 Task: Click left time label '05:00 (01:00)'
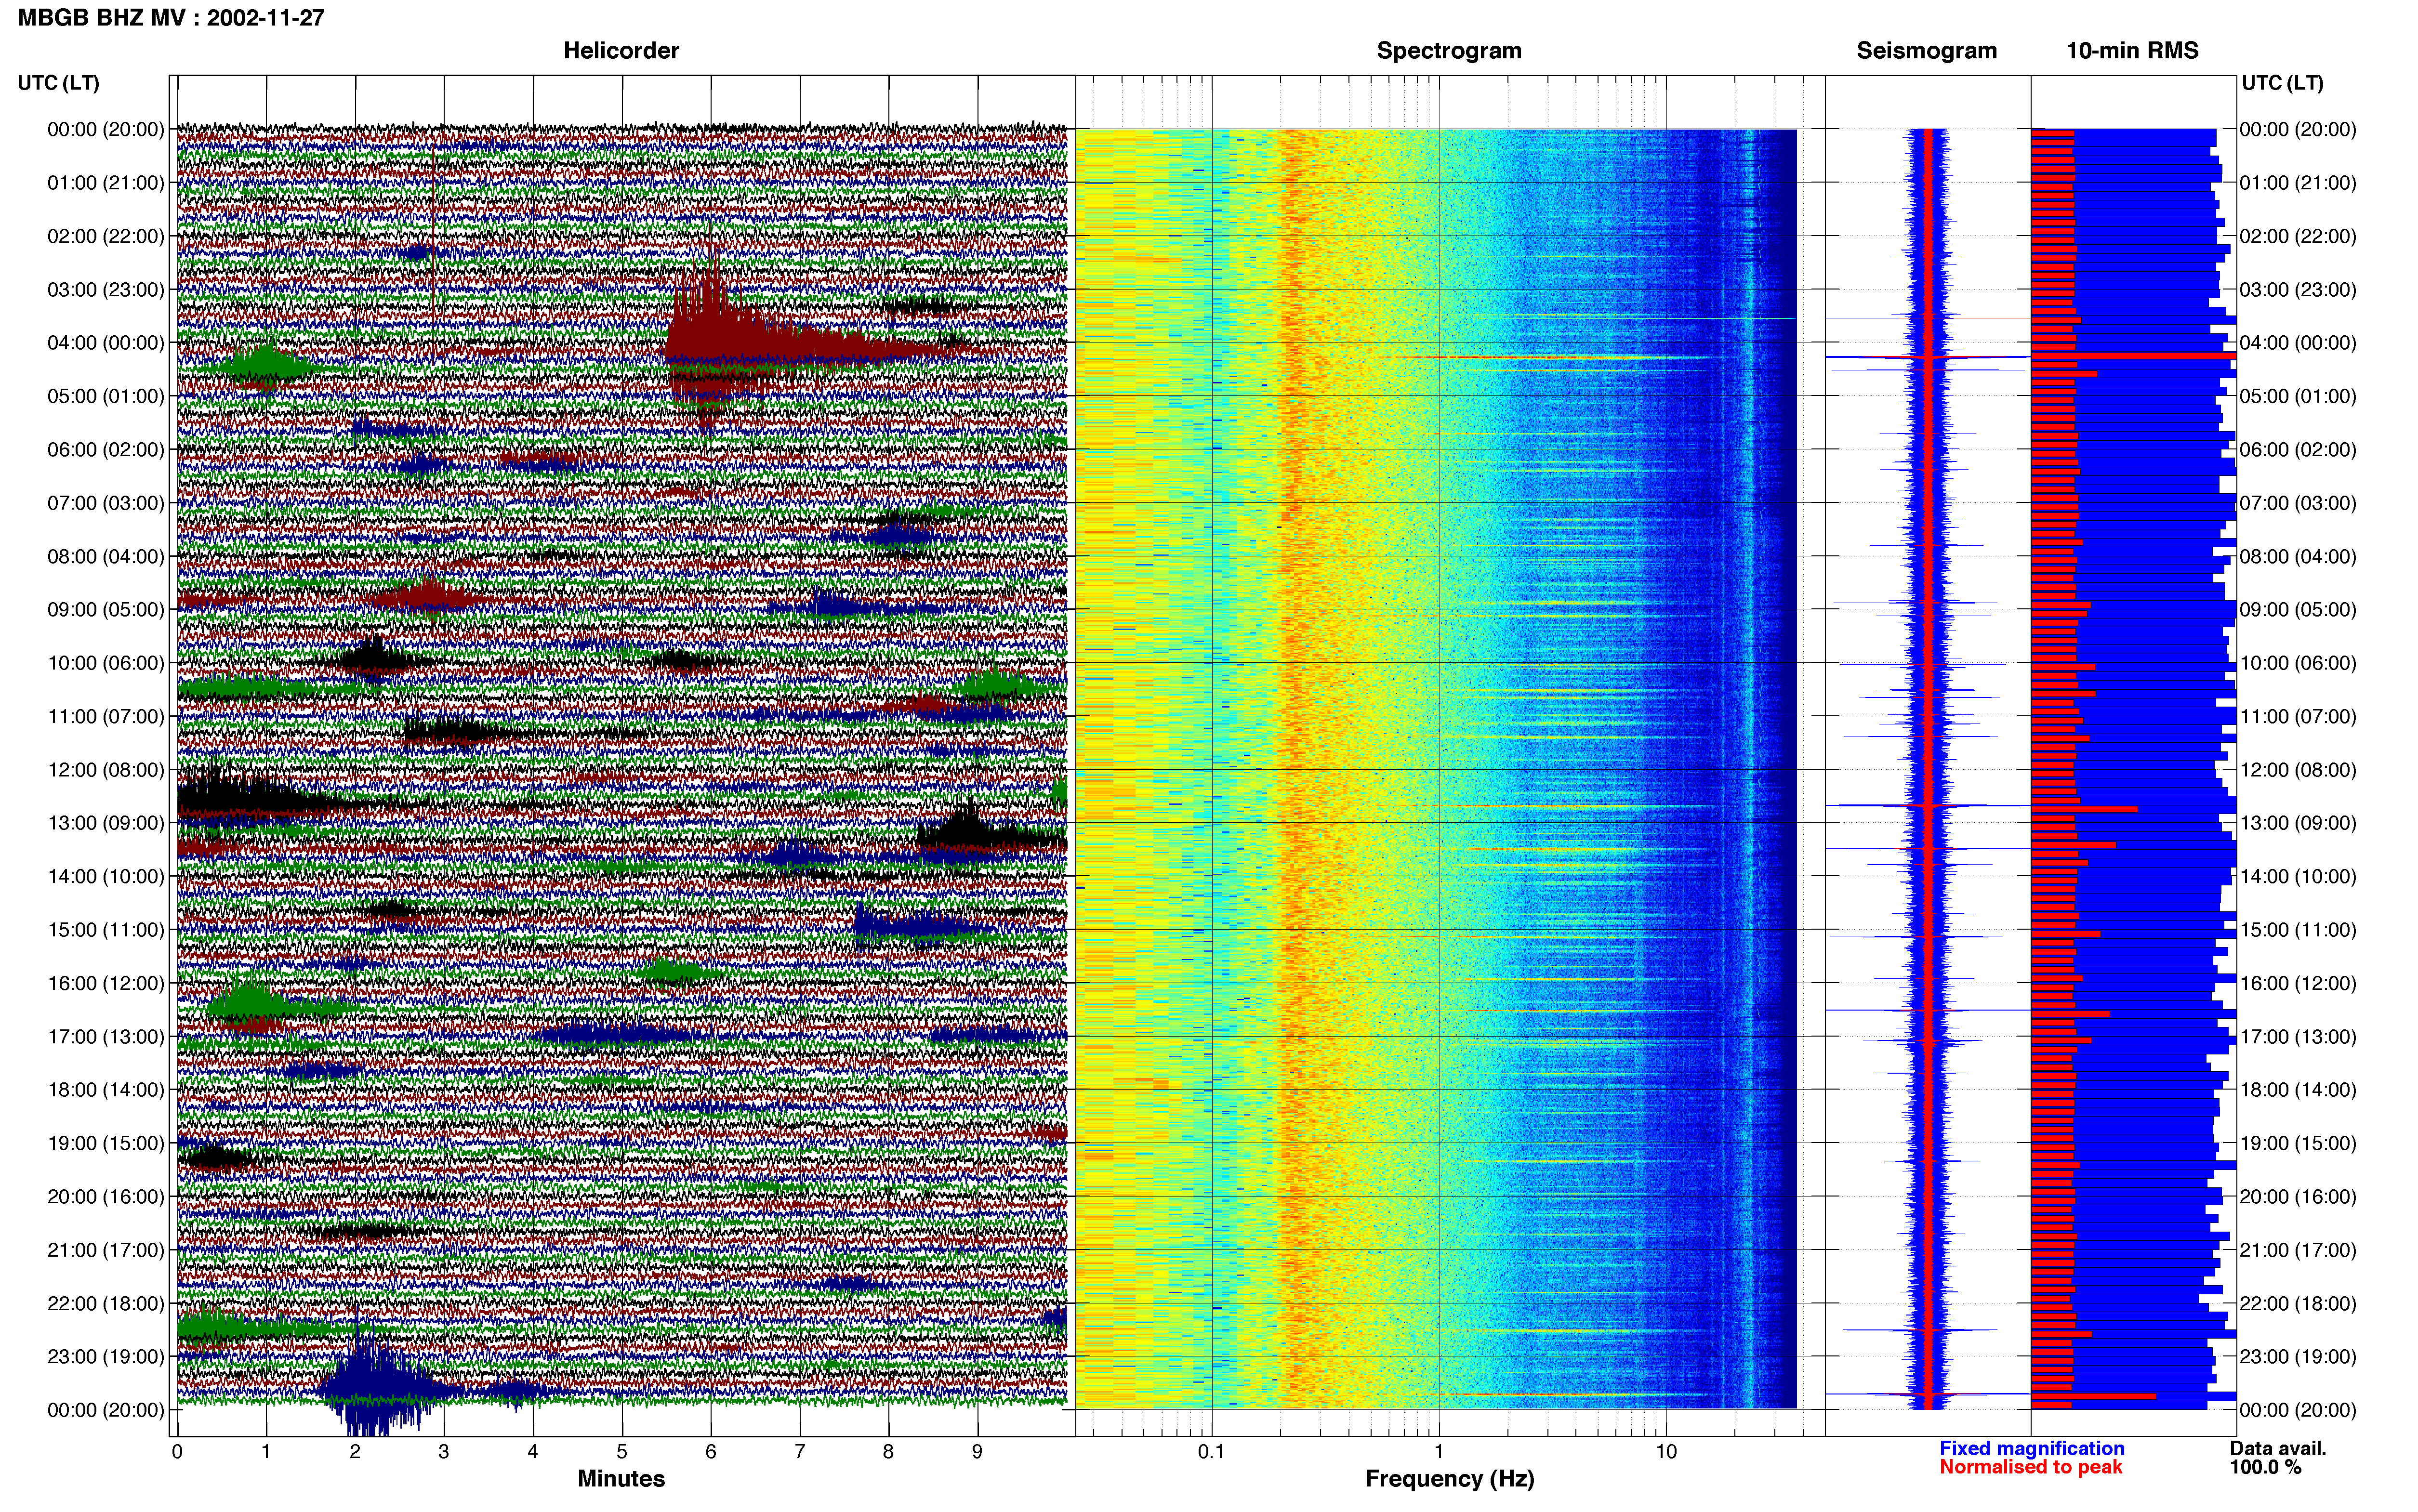click(106, 396)
